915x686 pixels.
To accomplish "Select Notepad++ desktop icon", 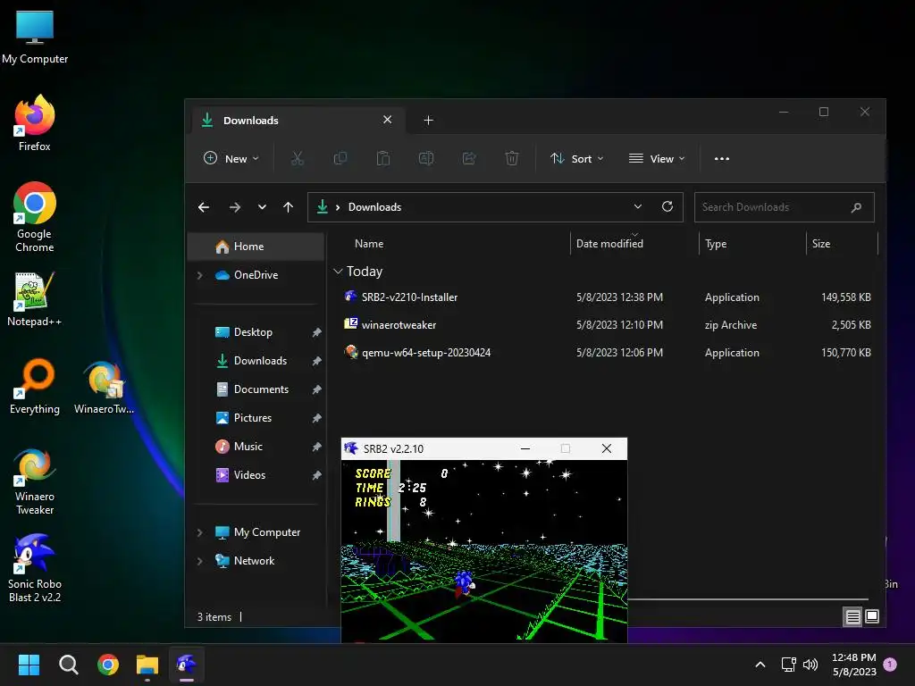I will pos(35,299).
